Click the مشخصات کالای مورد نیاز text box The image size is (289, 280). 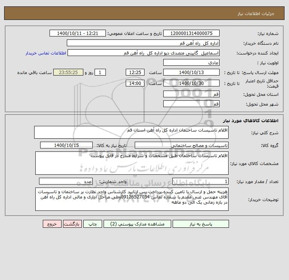132,163
